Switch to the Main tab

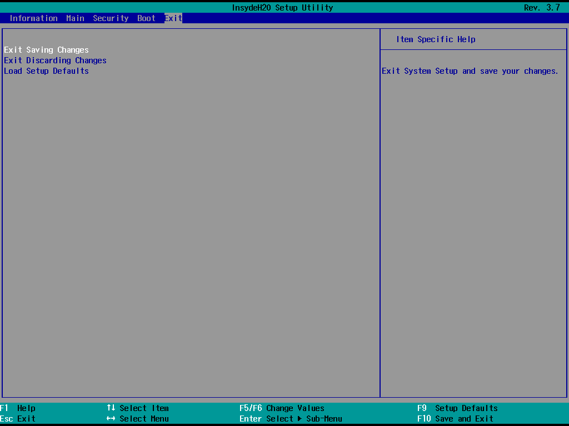[75, 18]
